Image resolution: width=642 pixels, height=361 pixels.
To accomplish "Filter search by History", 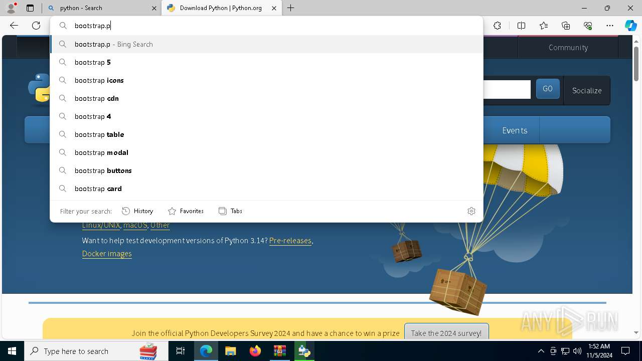I will click(138, 211).
